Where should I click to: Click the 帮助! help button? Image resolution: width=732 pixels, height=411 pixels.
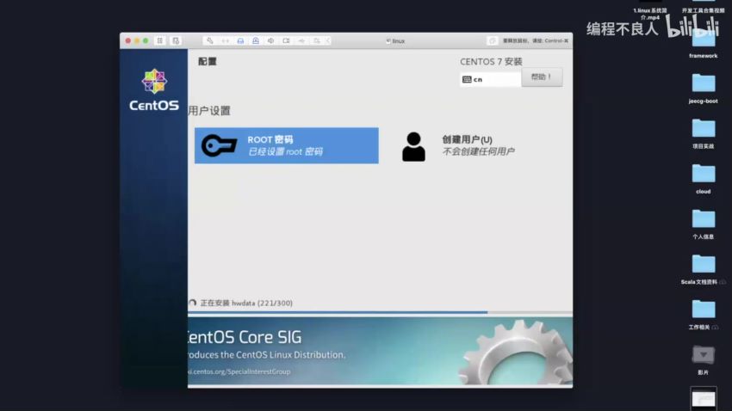coord(542,77)
